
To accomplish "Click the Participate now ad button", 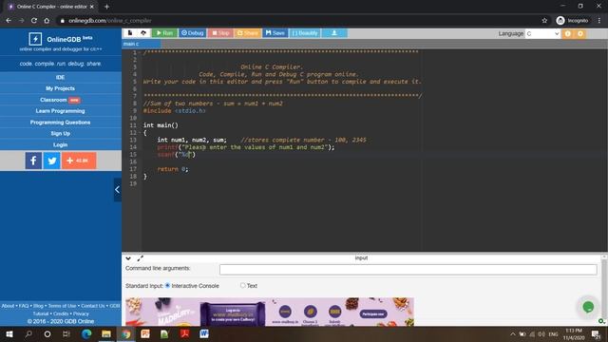I will coord(372,314).
